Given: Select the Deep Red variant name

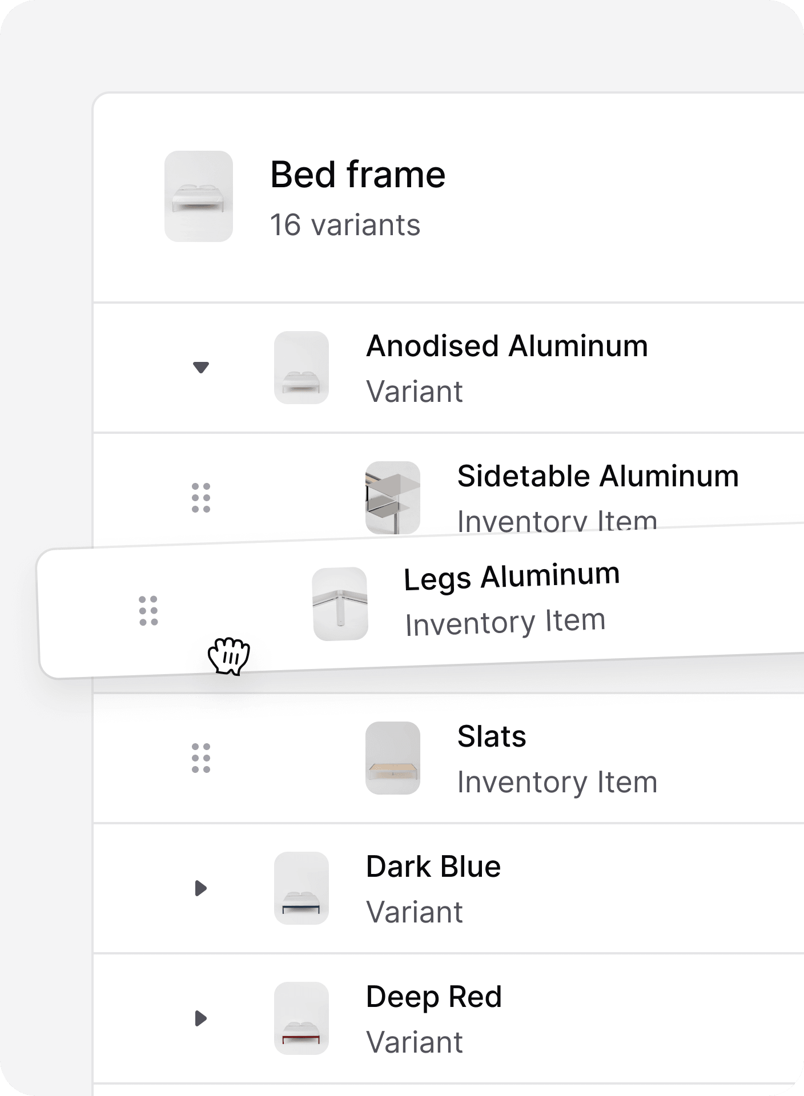Looking at the screenshot, I should [x=434, y=997].
